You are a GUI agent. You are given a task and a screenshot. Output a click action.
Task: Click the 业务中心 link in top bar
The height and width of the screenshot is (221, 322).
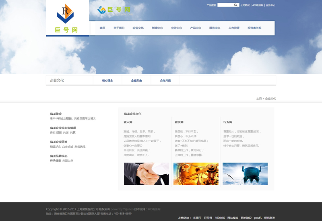coord(270,5)
